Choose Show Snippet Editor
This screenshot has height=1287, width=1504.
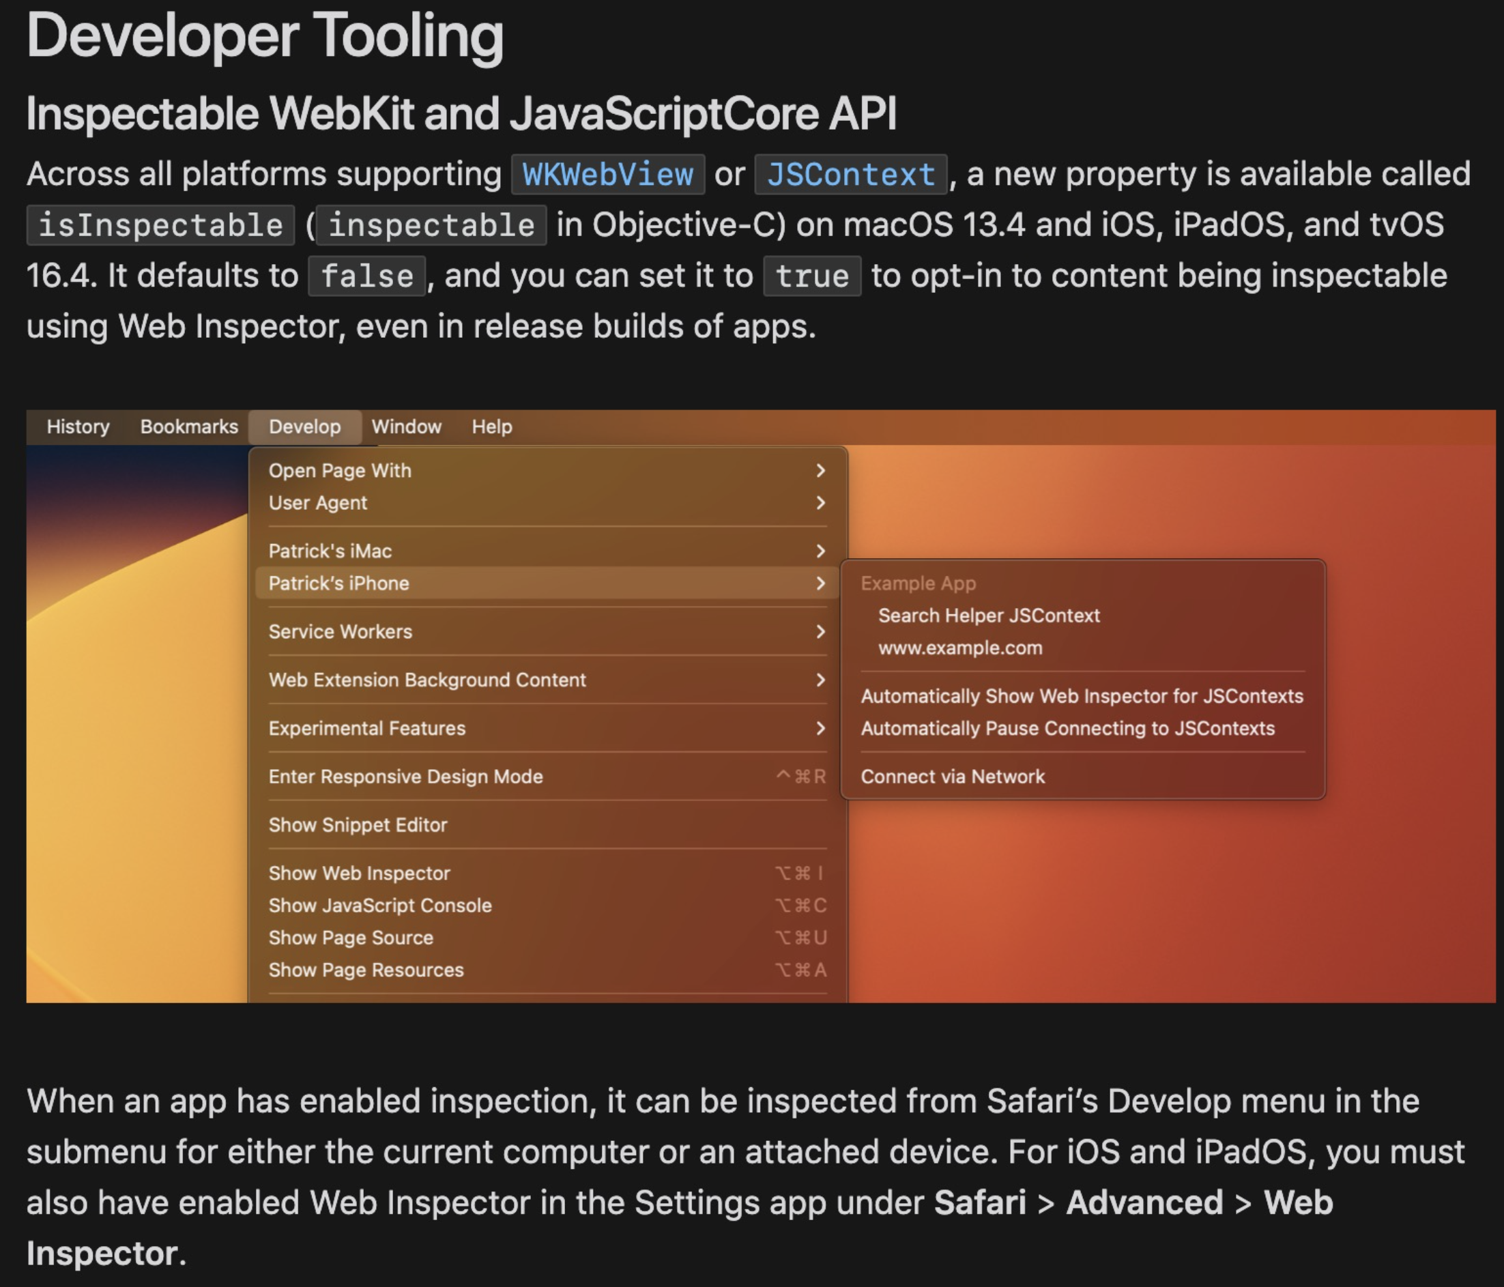(547, 824)
